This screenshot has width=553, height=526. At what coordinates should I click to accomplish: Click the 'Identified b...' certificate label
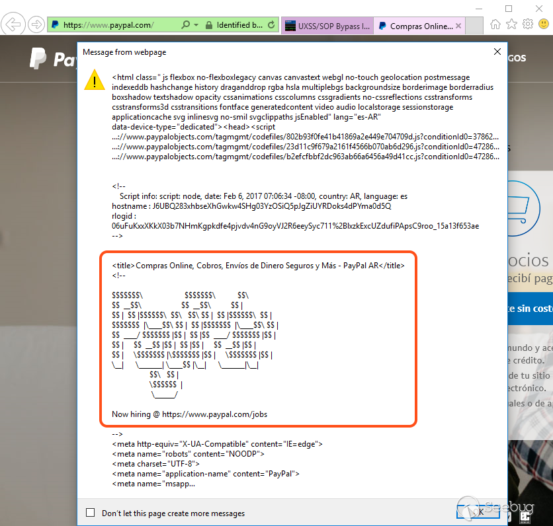click(239, 25)
